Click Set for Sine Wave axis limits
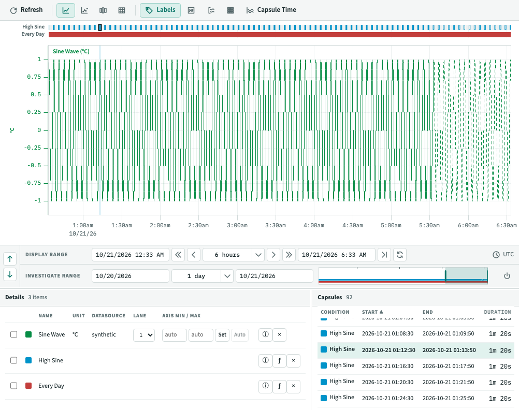This screenshot has width=519, height=410. pyautogui.click(x=222, y=335)
